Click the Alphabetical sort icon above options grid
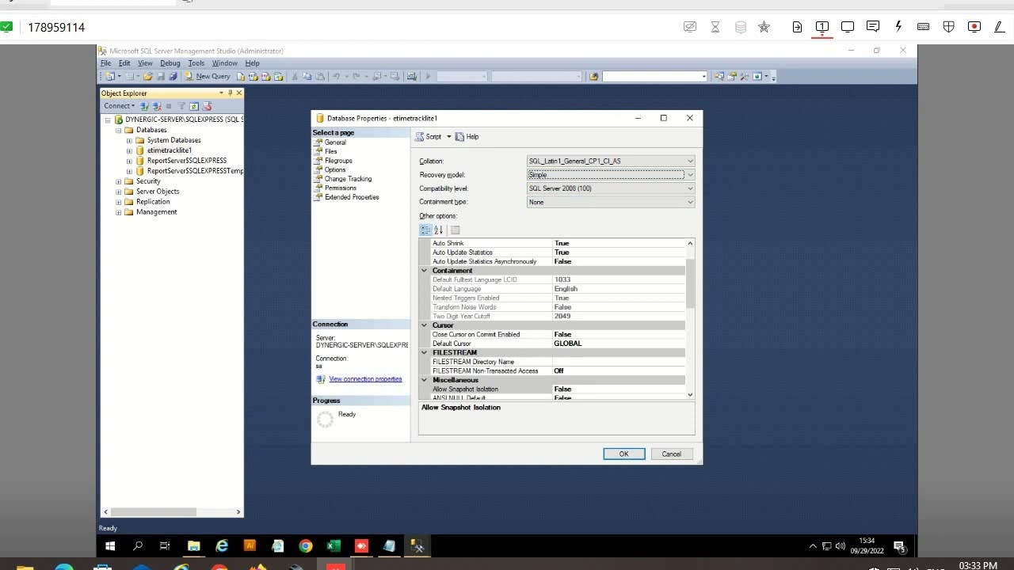This screenshot has width=1014, height=570. point(438,230)
